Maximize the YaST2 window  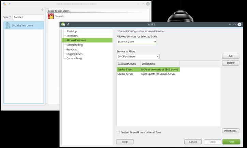pyautogui.click(x=235, y=24)
